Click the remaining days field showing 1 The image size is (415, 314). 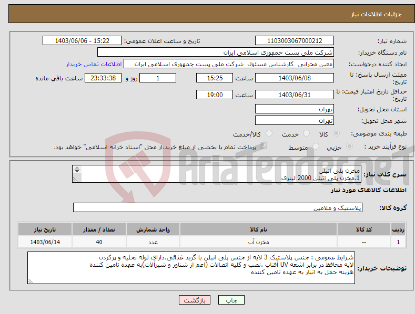pyautogui.click(x=158, y=78)
